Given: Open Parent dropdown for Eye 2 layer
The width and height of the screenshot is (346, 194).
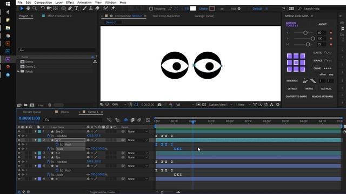Looking at the screenshot, I should click(137, 131).
